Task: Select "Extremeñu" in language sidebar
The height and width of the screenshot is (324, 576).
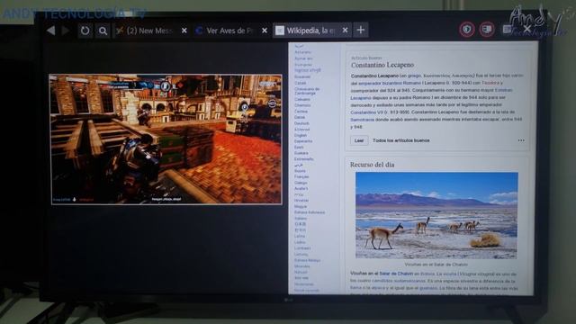Action: 303,159
